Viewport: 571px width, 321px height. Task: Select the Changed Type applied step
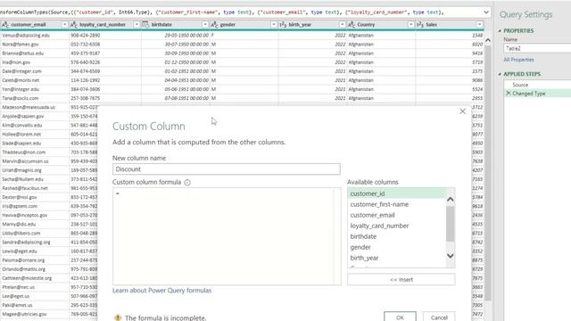click(x=529, y=94)
